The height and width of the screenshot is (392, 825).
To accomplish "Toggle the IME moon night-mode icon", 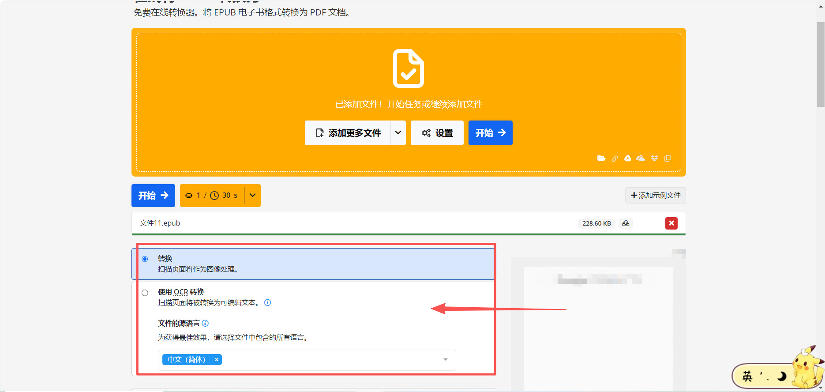I will 782,376.
